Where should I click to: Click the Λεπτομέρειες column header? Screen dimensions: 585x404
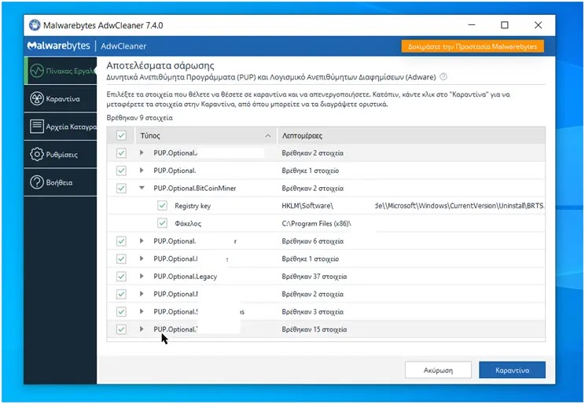411,136
